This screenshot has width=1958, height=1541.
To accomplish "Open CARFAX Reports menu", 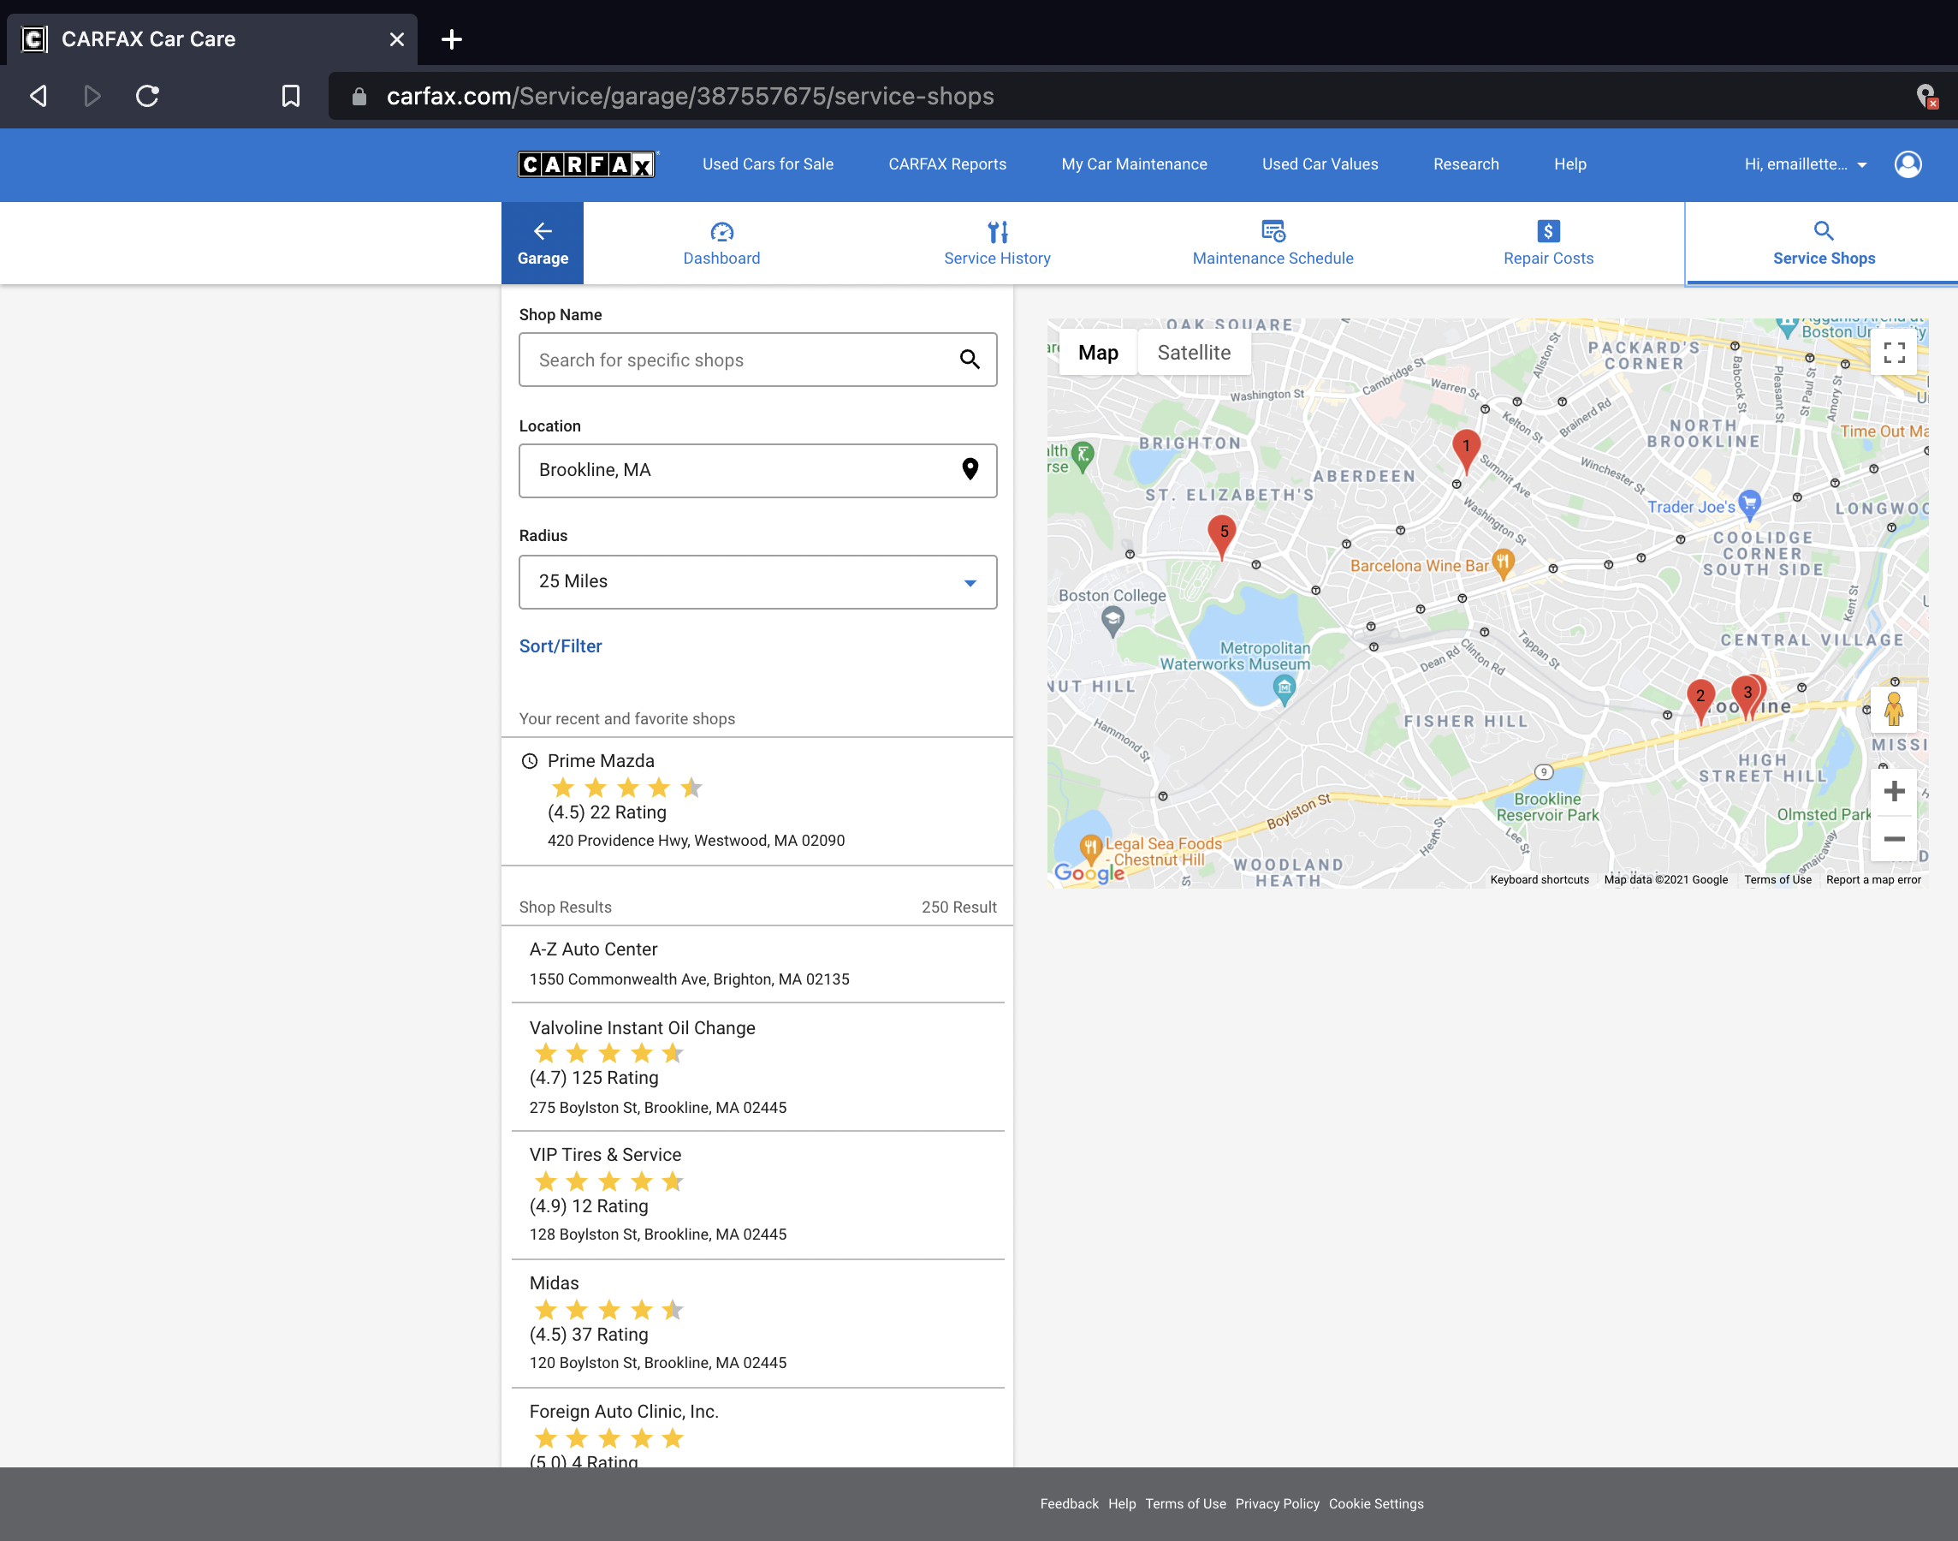I will pyautogui.click(x=947, y=164).
